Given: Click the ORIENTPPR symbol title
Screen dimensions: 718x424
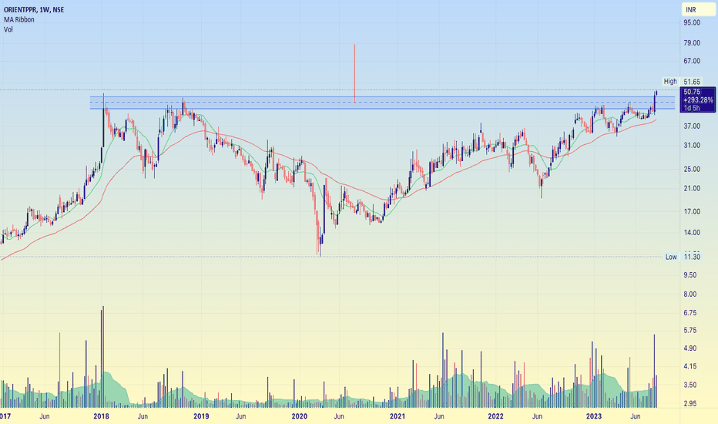Looking at the screenshot, I should pyautogui.click(x=34, y=9).
